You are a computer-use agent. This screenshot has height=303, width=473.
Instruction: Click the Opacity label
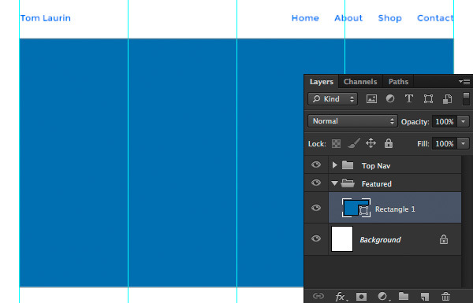(415, 122)
